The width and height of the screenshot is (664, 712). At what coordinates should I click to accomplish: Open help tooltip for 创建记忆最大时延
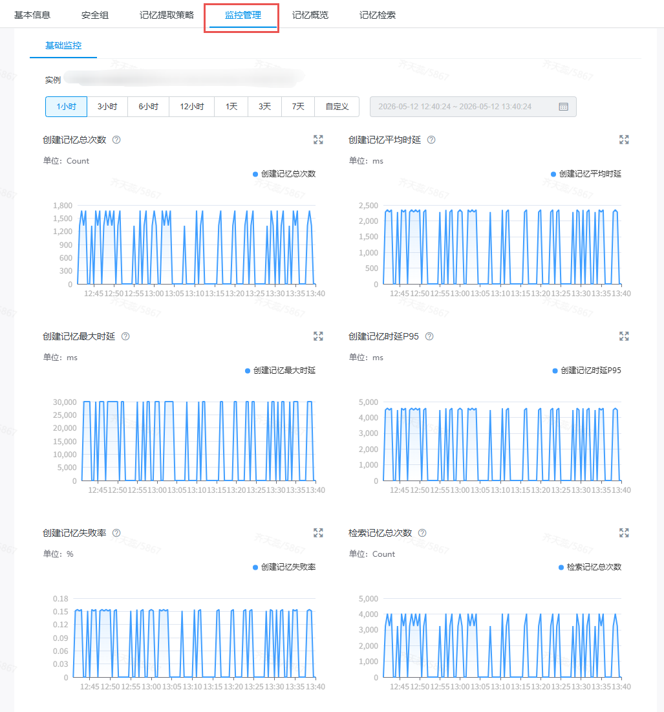tap(125, 336)
